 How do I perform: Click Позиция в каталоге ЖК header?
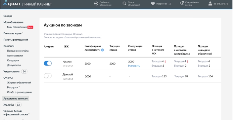[158, 50]
